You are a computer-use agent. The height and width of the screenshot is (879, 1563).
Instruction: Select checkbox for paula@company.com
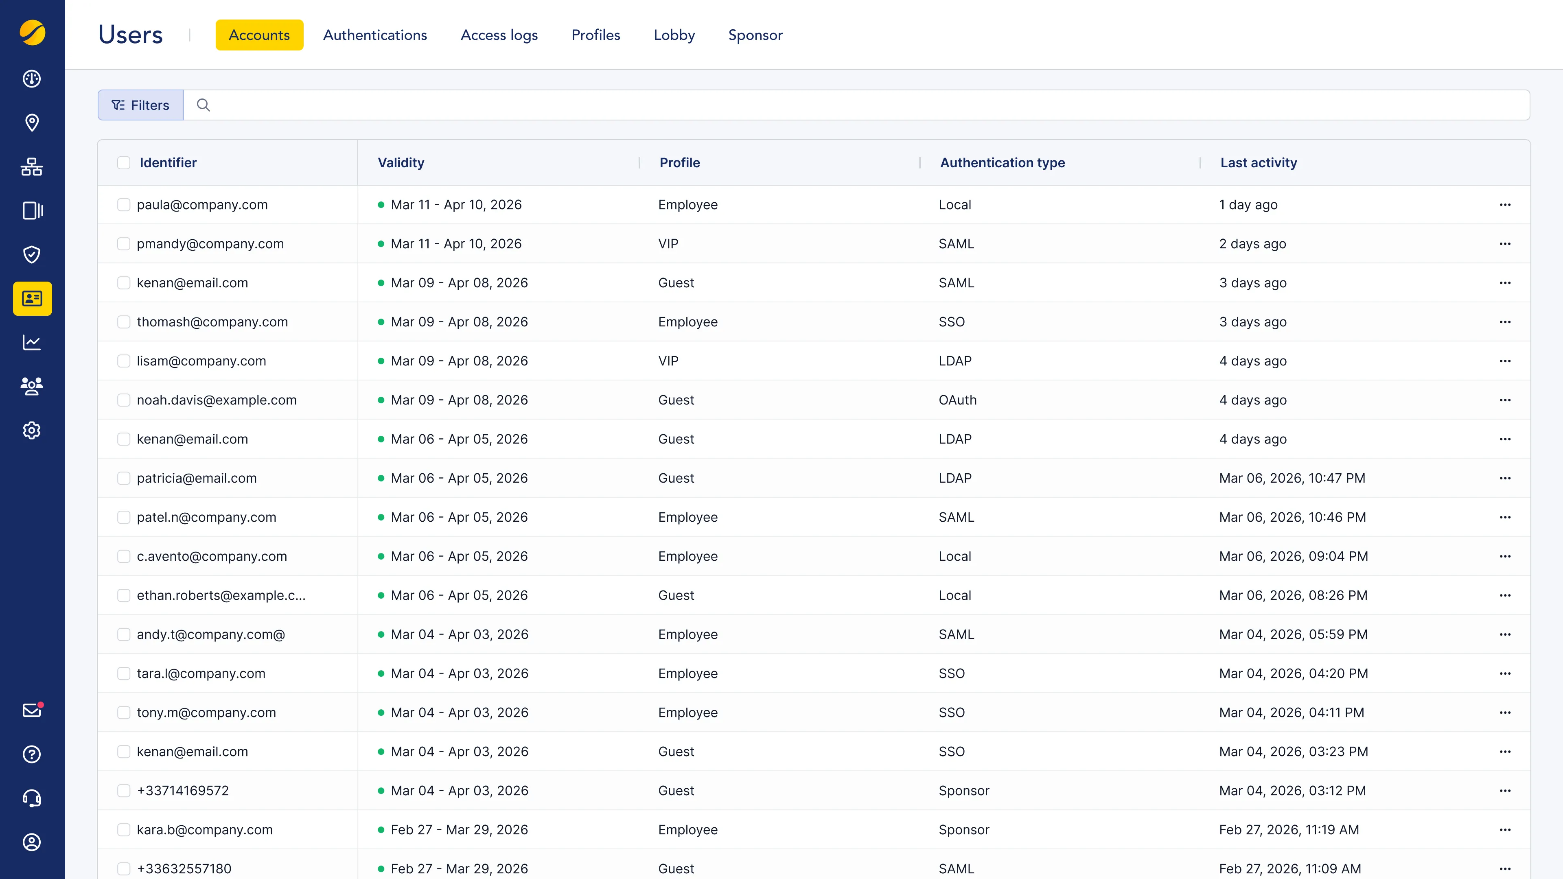(x=124, y=205)
